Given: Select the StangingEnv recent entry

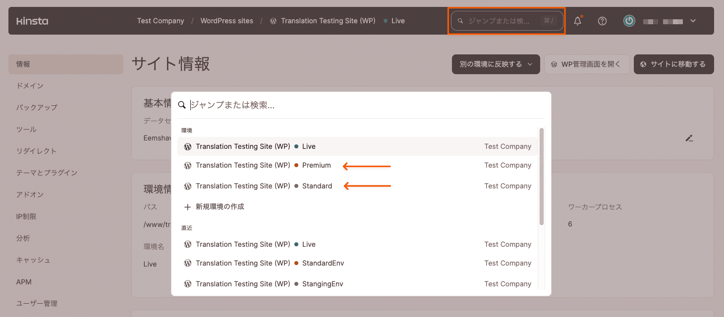Looking at the screenshot, I should click(357, 284).
